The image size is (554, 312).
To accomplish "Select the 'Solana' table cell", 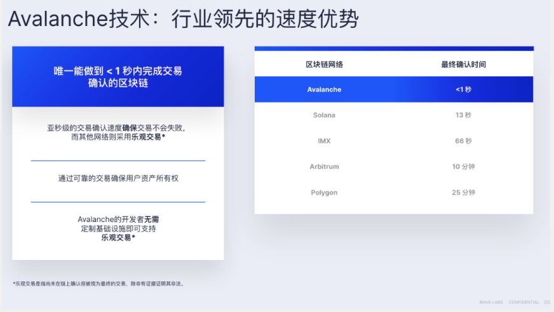I will pos(325,115).
